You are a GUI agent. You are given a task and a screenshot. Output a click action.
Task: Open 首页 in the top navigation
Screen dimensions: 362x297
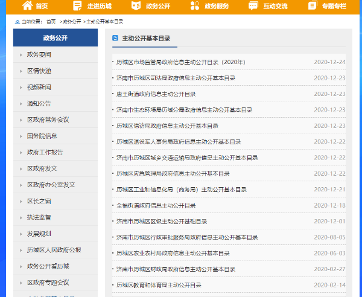point(42,6)
